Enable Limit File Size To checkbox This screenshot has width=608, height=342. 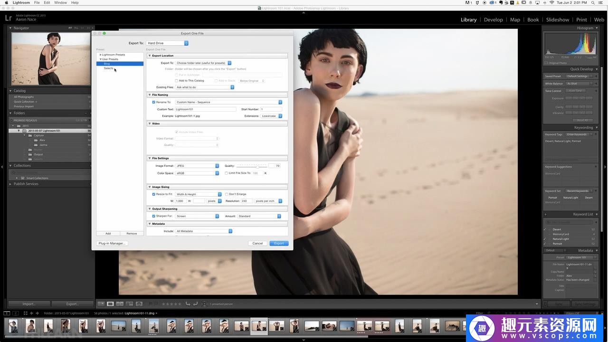click(x=226, y=173)
